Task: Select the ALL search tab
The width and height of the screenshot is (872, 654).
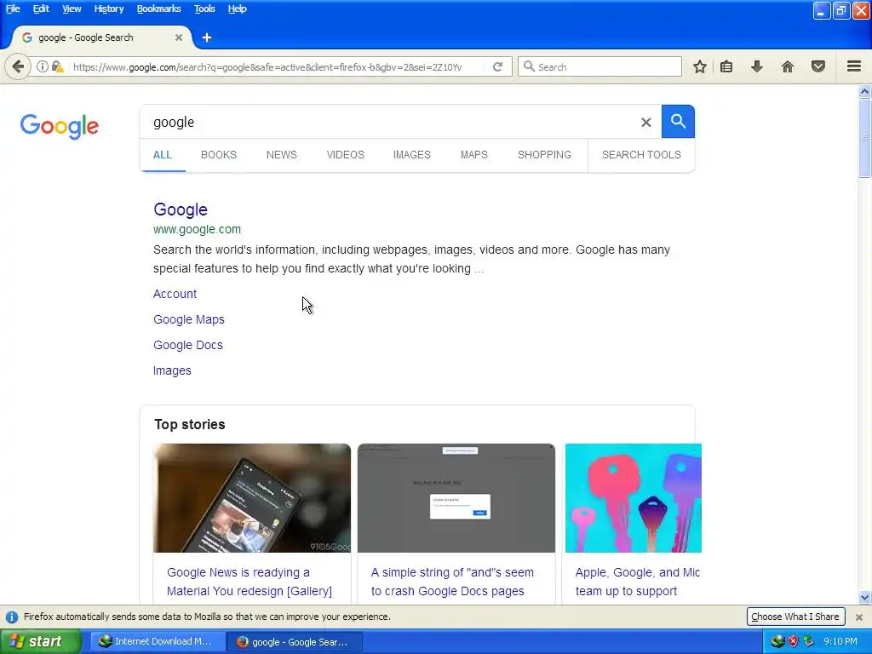Action: click(x=163, y=155)
